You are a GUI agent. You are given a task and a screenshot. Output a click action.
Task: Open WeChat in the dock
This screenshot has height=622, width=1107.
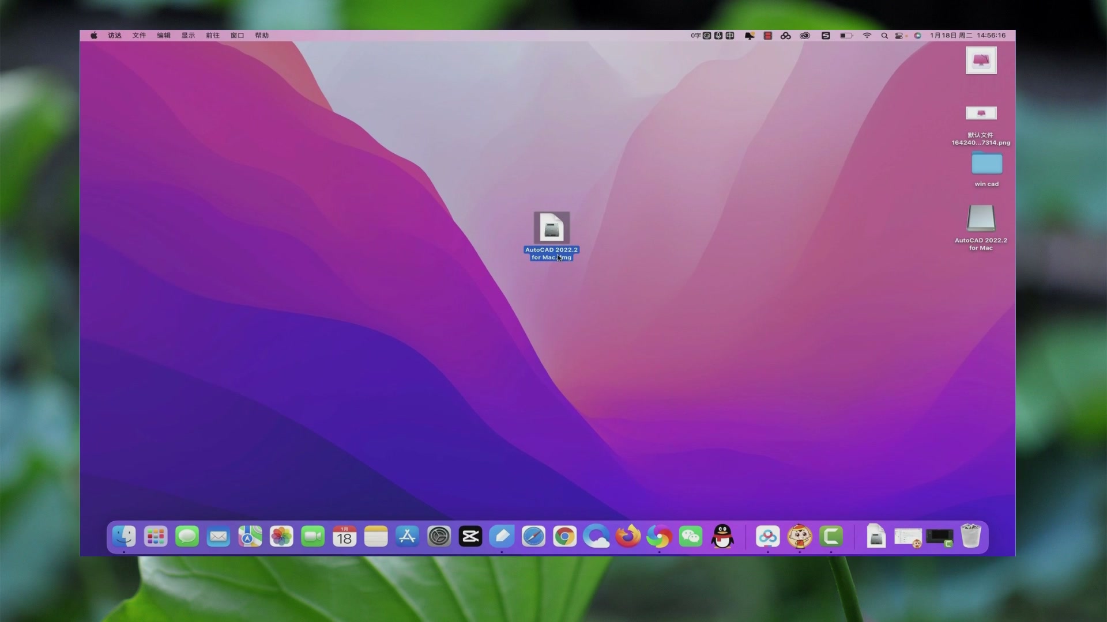tap(691, 537)
